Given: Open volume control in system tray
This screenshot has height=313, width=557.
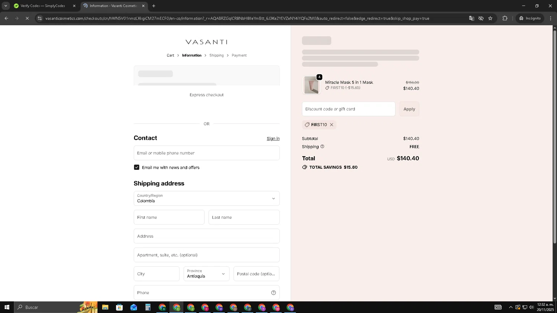Looking at the screenshot, I should point(531,307).
